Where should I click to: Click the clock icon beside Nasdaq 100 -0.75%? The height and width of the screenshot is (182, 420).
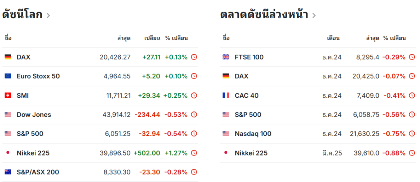(x=412, y=134)
